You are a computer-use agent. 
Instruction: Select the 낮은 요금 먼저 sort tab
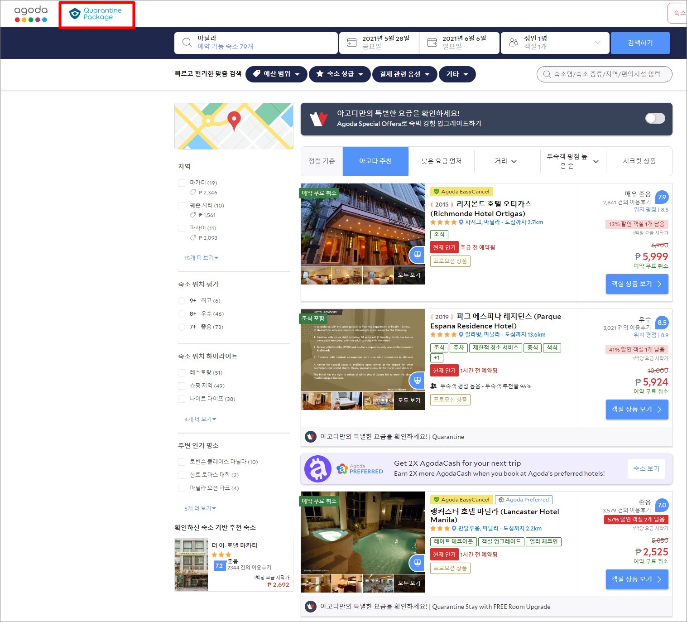pyautogui.click(x=442, y=161)
